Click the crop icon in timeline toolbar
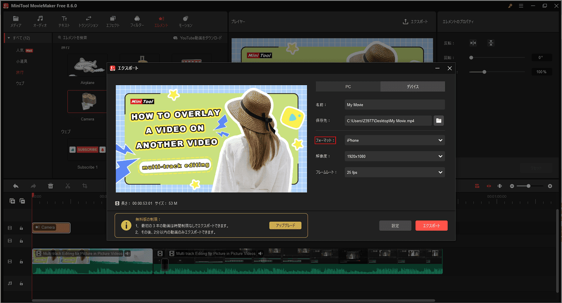The image size is (562, 303). tap(85, 186)
